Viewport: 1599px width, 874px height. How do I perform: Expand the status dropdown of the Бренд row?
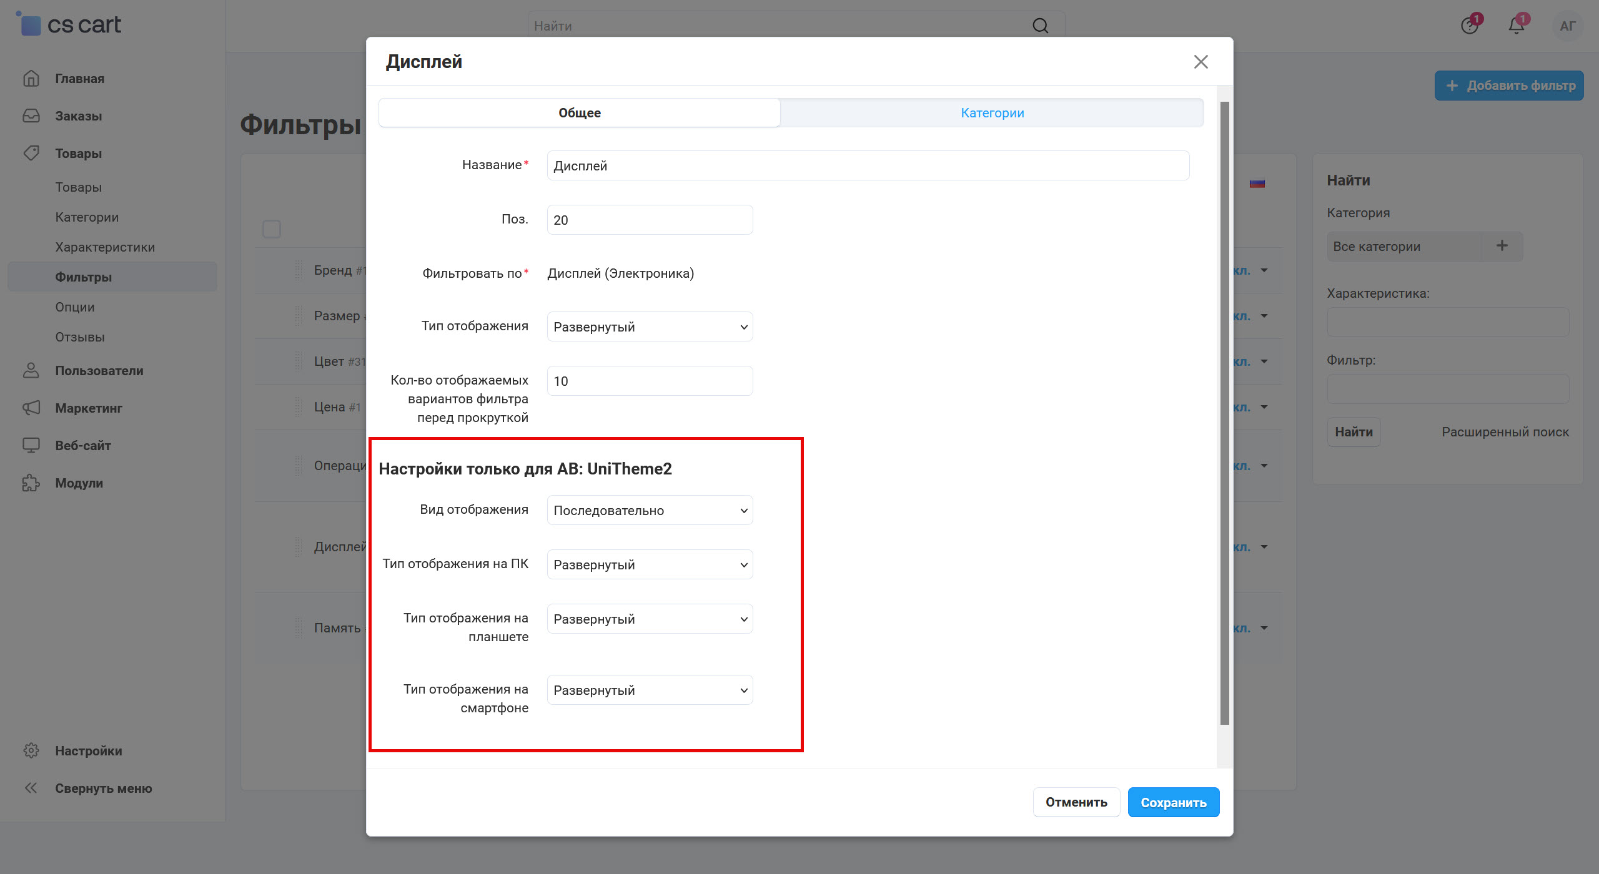[x=1264, y=270]
